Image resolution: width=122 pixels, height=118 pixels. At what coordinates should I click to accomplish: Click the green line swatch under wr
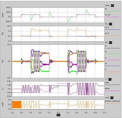pos(112,11)
